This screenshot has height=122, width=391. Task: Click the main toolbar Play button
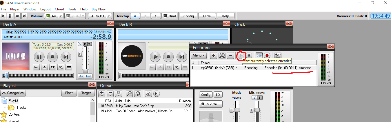(3, 16)
